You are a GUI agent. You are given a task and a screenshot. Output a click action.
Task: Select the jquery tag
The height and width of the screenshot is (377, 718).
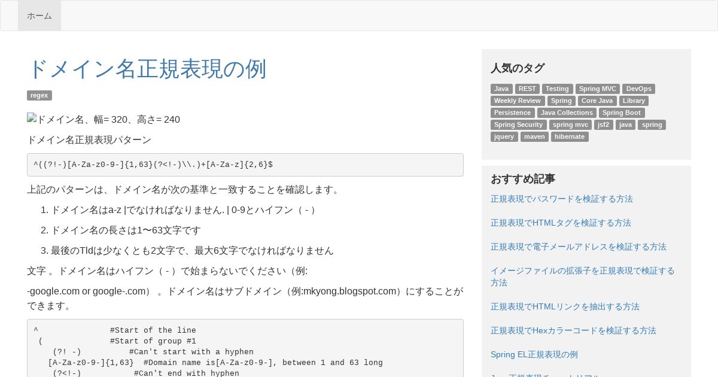[x=504, y=136]
